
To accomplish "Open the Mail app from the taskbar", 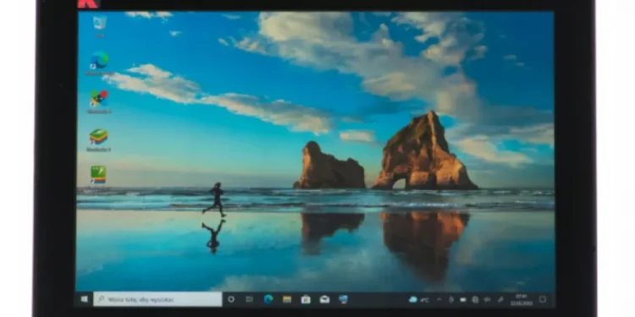I will pos(324,299).
